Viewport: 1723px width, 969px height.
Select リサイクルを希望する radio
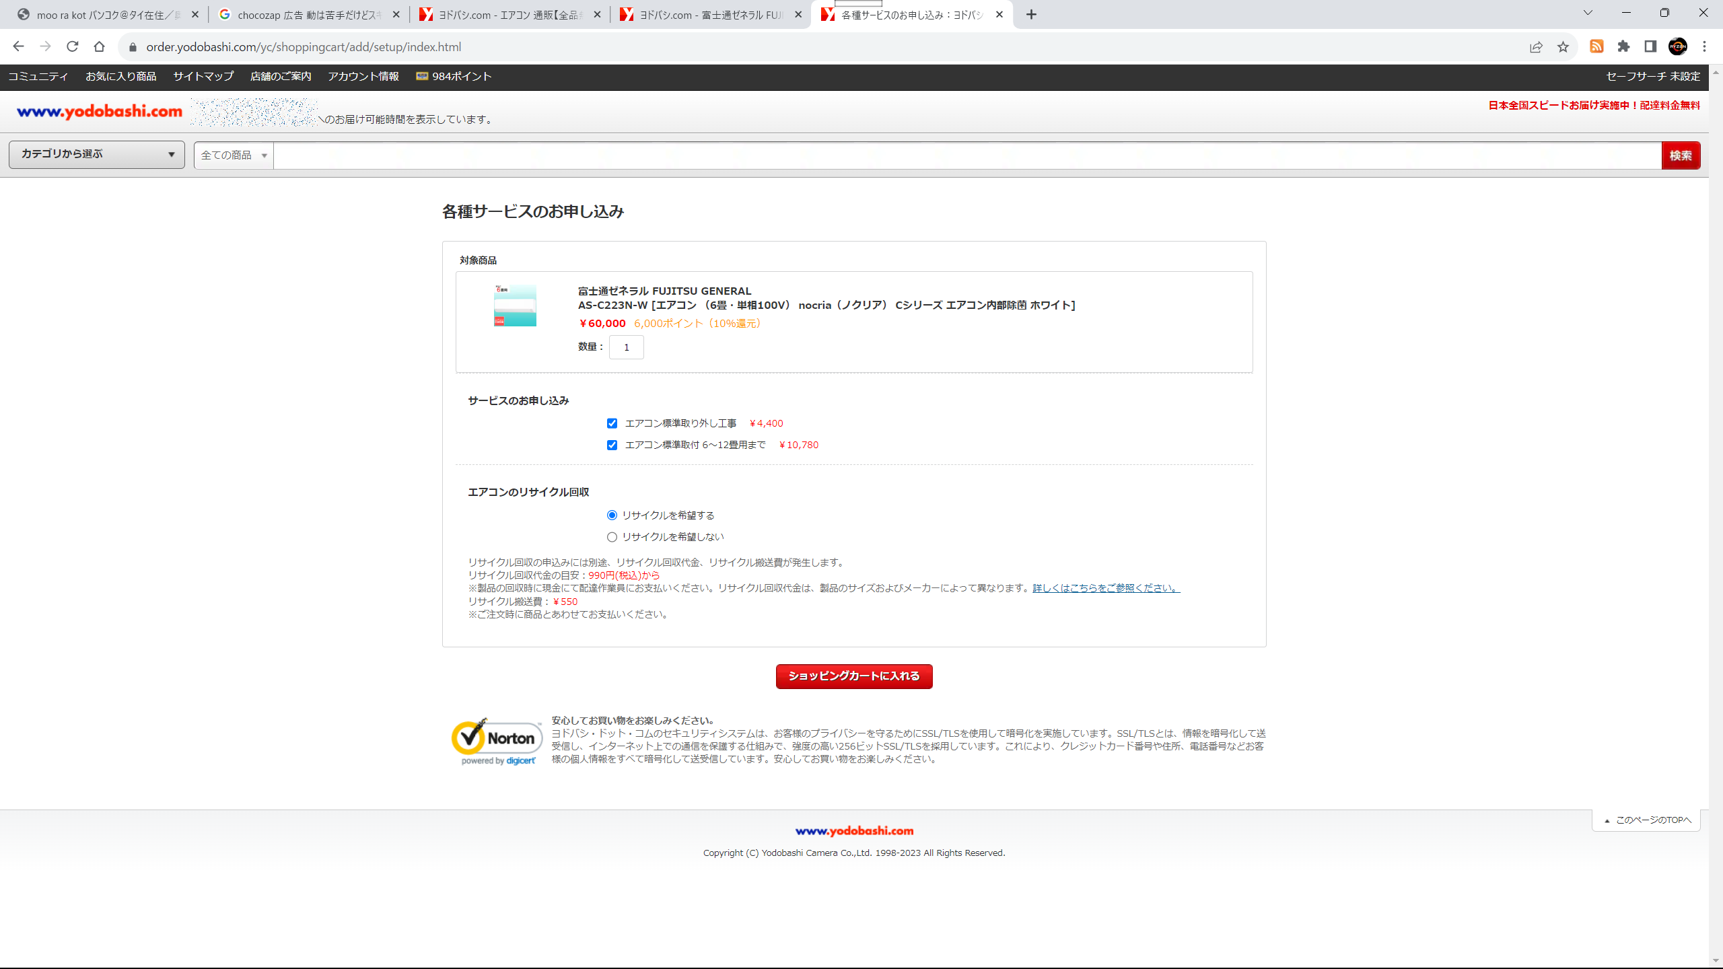pos(612,515)
